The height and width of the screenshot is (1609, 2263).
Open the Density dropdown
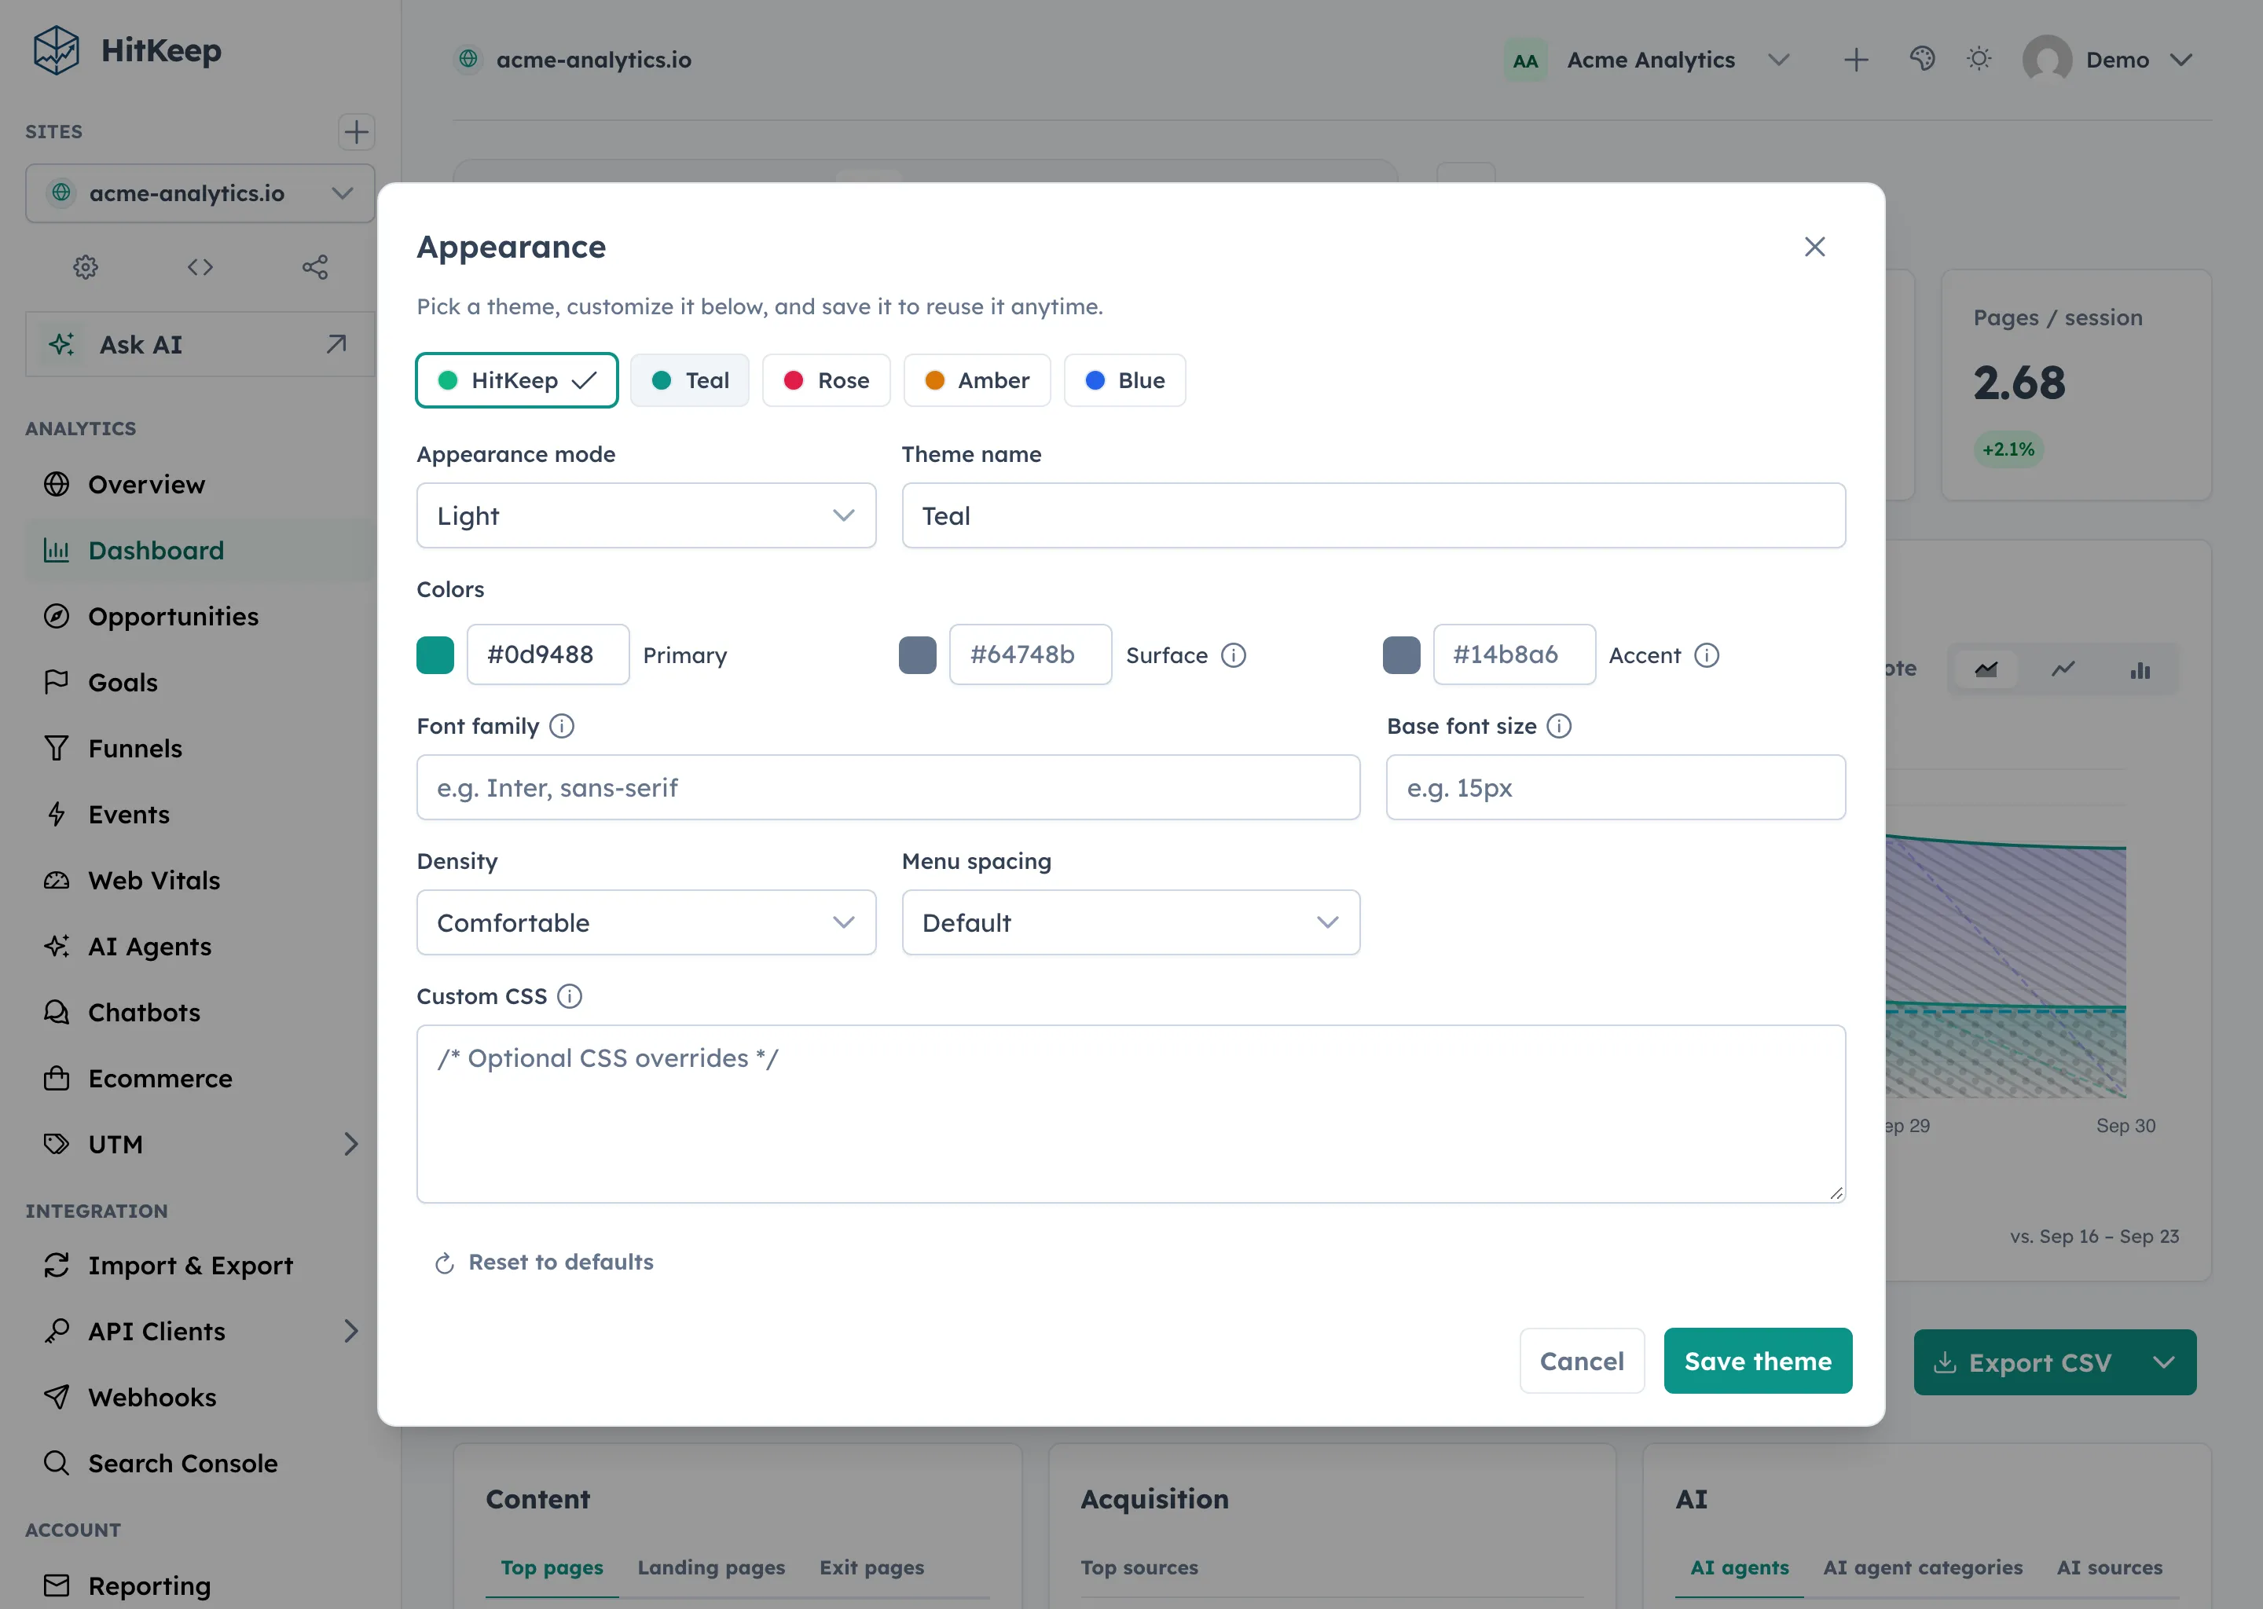[x=646, y=922]
